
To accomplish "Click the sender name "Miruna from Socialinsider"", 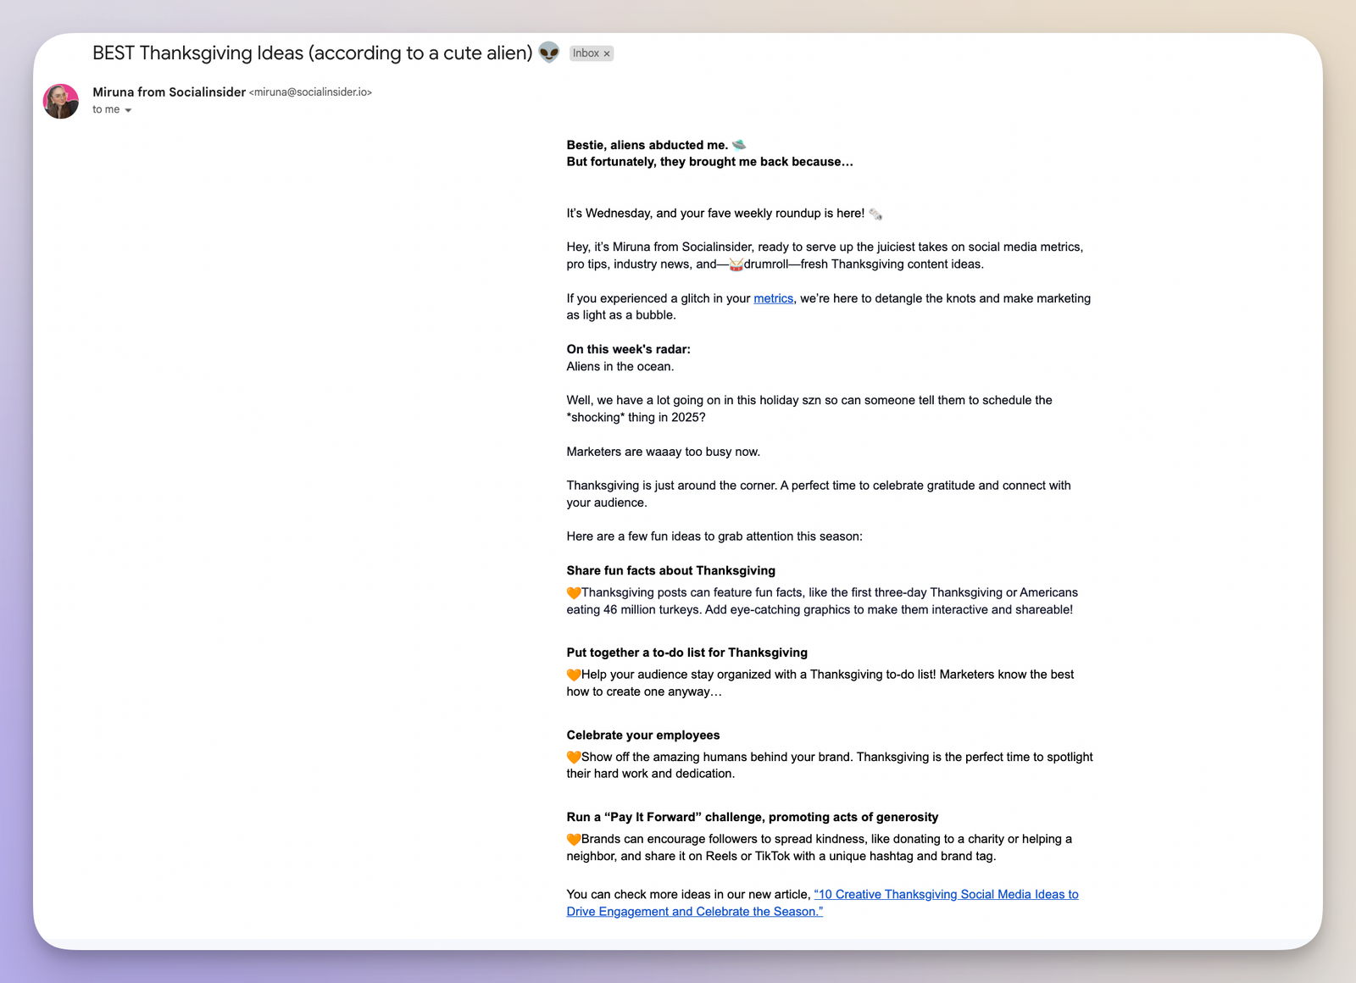I will 168,92.
